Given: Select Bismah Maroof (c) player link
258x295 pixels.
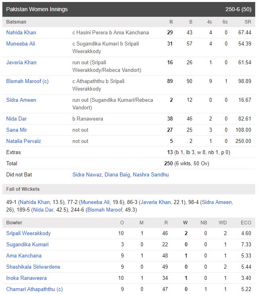Looking at the screenshot, I should 27,81.
